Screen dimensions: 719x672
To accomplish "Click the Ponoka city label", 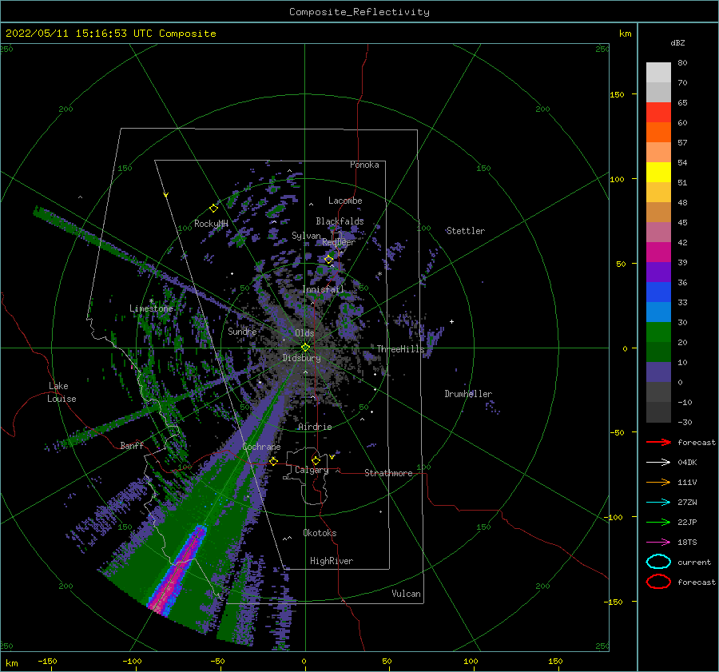I will pyautogui.click(x=364, y=165).
